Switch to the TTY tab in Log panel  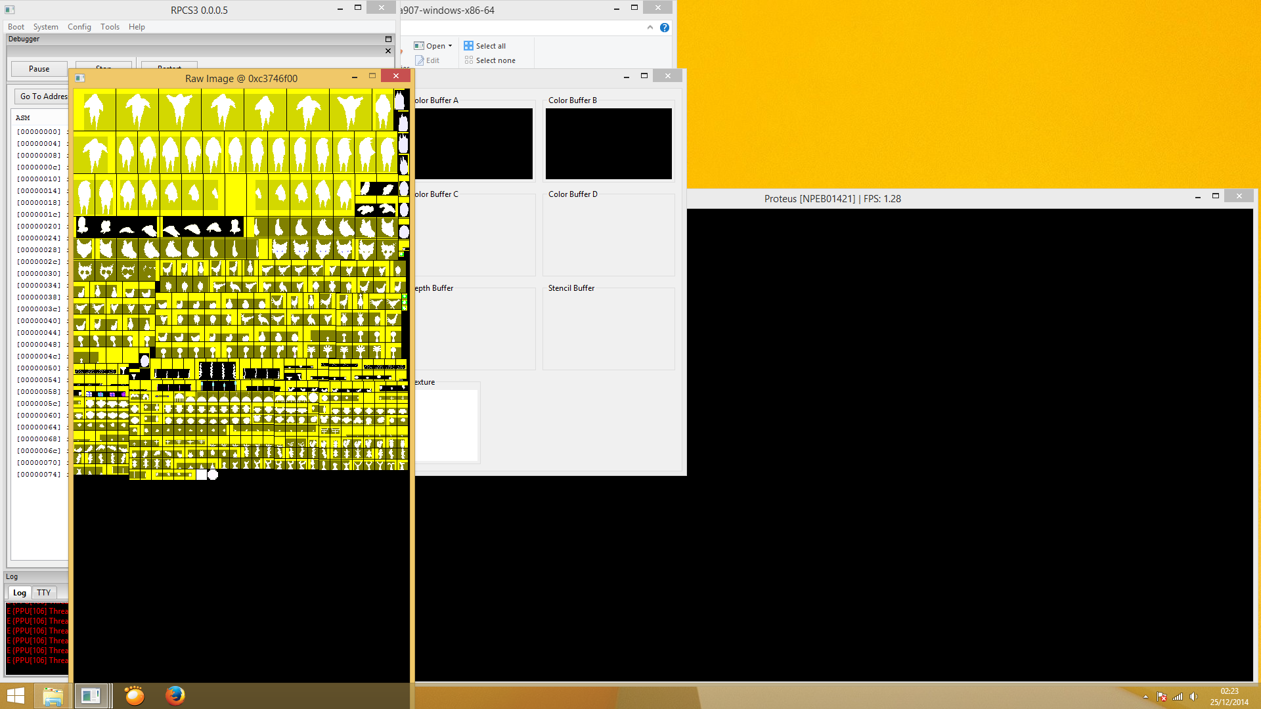(44, 593)
